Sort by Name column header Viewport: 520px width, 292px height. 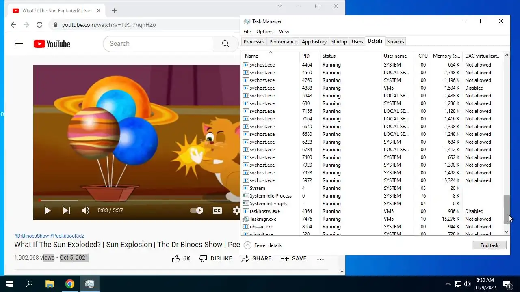pyautogui.click(x=270, y=56)
